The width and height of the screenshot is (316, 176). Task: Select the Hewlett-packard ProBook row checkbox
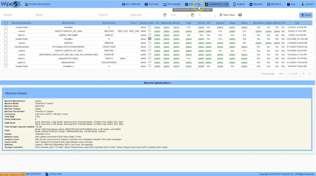(x=6, y=47)
